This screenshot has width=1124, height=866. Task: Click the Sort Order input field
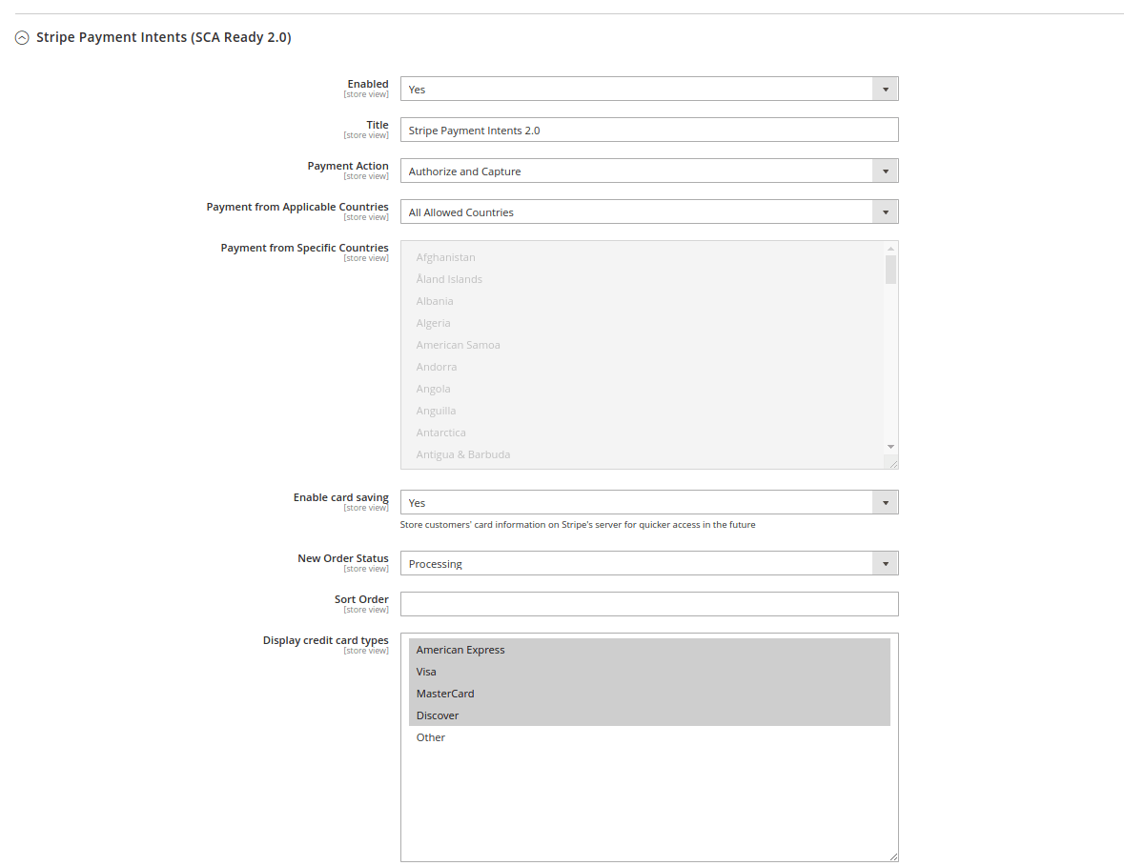(x=648, y=604)
